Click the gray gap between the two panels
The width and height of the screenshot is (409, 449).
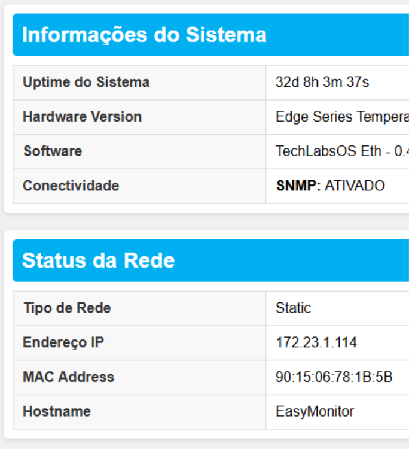pyautogui.click(x=204, y=222)
